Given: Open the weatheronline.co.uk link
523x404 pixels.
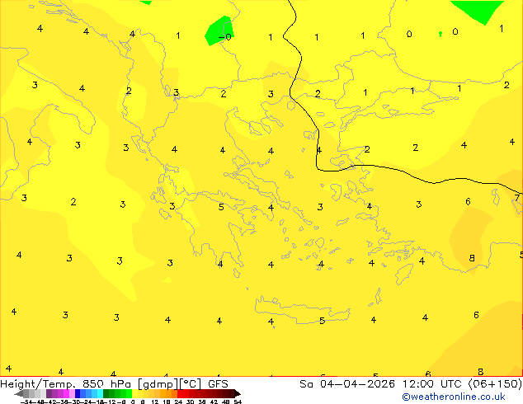Looking at the screenshot, I should coord(454,397).
